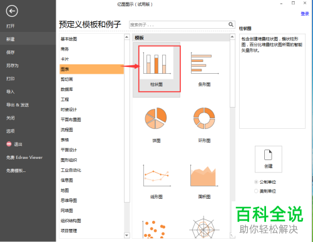Select the 柱状图 column chart template
This screenshot has width=313, height=242.
(156, 69)
